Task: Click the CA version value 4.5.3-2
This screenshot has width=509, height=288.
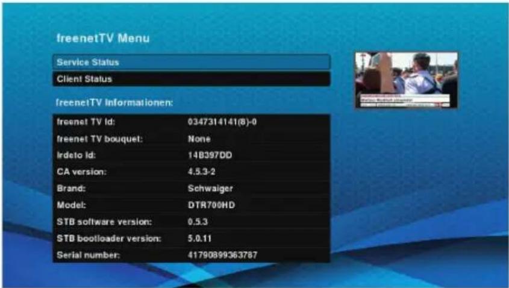Action: pos(201,172)
